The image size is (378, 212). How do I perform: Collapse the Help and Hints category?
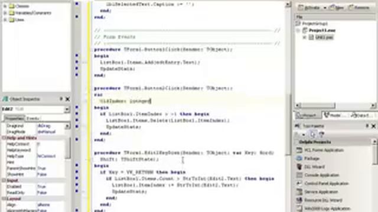(4, 138)
